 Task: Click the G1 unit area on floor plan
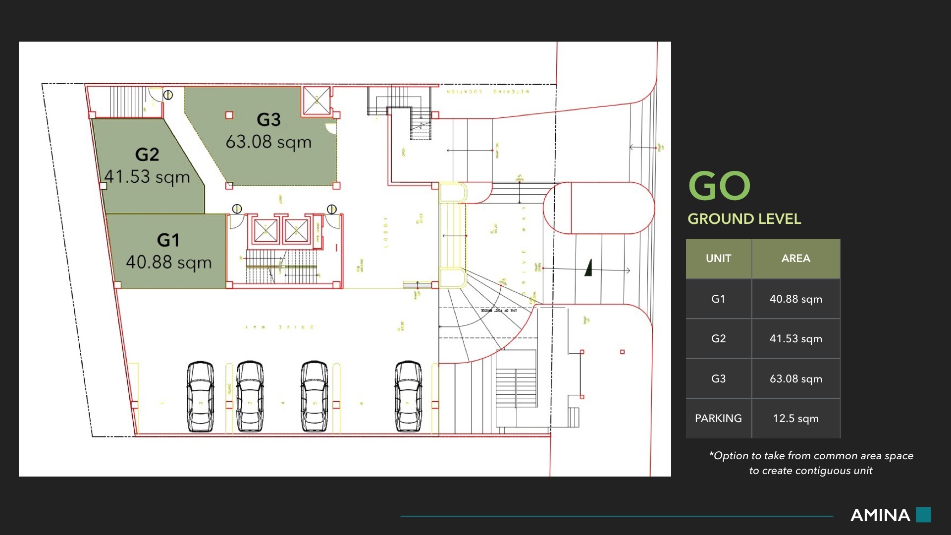click(x=168, y=252)
